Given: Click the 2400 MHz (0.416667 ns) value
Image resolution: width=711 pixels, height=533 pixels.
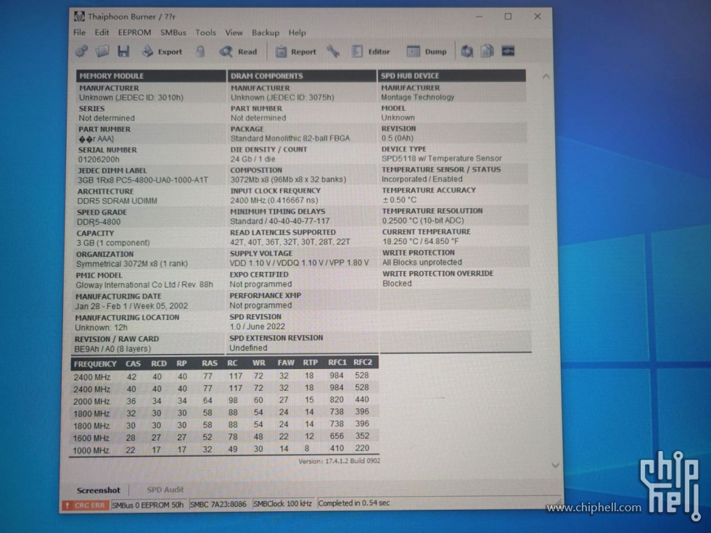Looking at the screenshot, I should [274, 200].
